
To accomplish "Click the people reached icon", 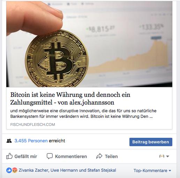I will tap(9, 141).
